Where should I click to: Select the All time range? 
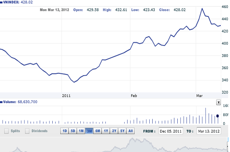click(x=130, y=131)
